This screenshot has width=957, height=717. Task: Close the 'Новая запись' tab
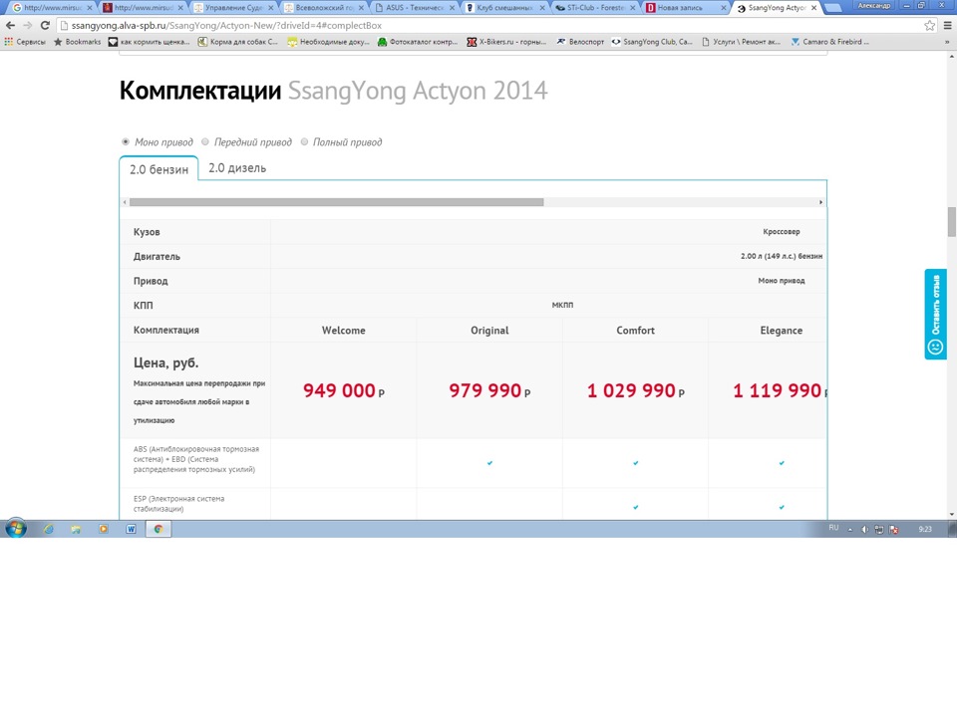point(724,8)
